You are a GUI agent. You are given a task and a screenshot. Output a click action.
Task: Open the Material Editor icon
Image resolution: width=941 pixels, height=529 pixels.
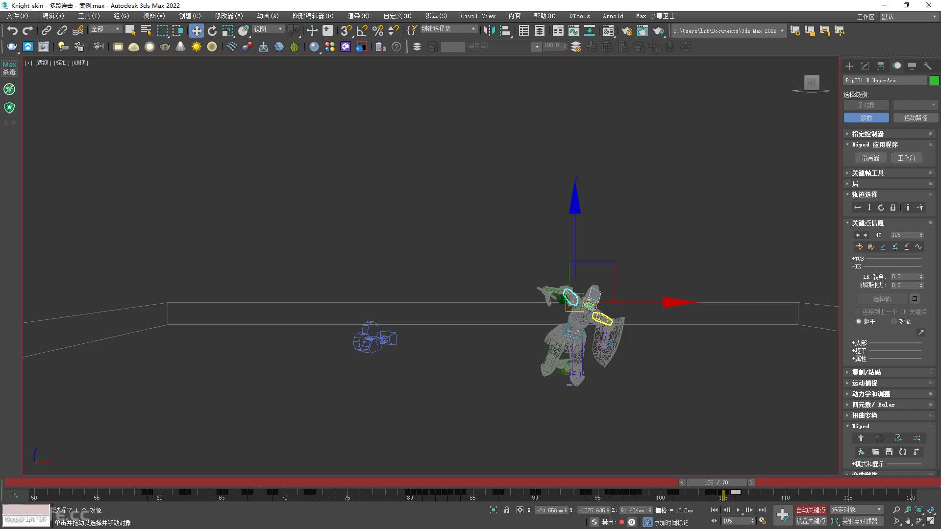[608, 30]
